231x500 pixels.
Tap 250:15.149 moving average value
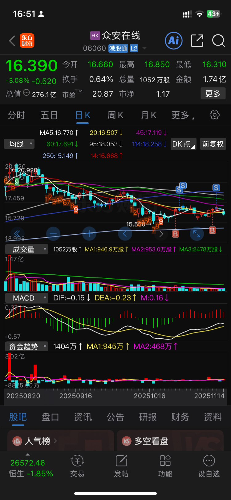(x=60, y=156)
